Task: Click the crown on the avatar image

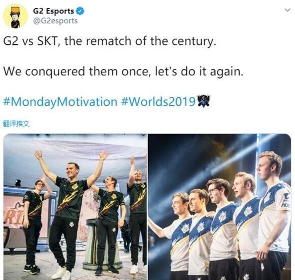Action: point(14,9)
